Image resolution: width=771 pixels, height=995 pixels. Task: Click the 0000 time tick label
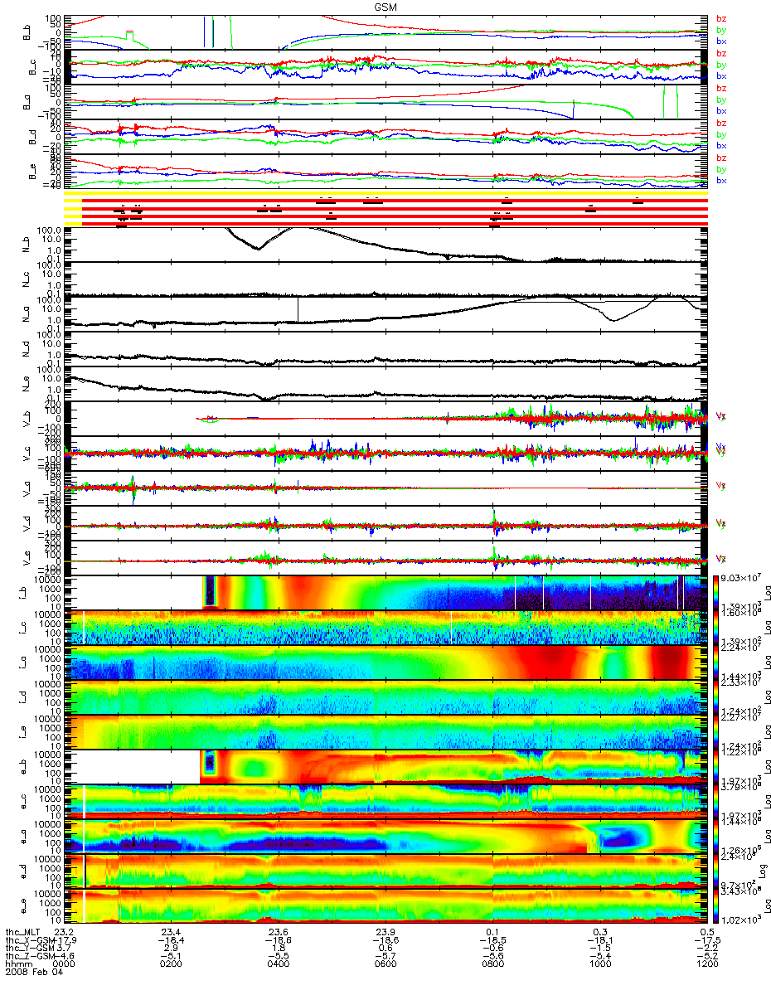pyautogui.click(x=65, y=964)
